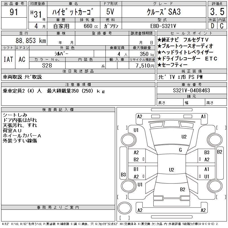Select inspector note 天張汚れ、すれ

pyautogui.click(x=20, y=125)
